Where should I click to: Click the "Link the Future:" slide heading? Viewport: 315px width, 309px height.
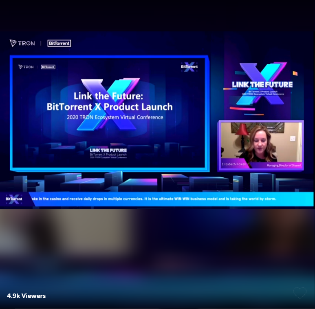(108, 96)
